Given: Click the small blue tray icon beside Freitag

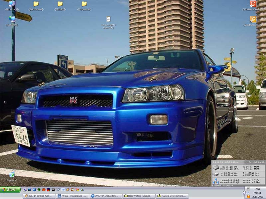Looking at the screenshot, I should click(248, 193).
